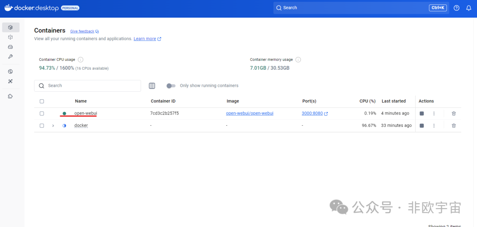This screenshot has height=227, width=477.
Task: Click the 7.01GB / 30.53GB memory value
Action: (x=269, y=68)
